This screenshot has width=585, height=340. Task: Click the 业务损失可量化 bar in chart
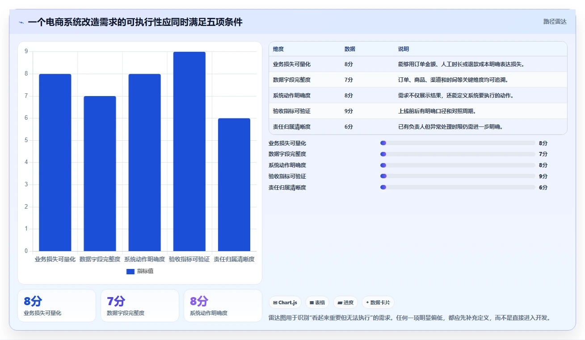55,163
